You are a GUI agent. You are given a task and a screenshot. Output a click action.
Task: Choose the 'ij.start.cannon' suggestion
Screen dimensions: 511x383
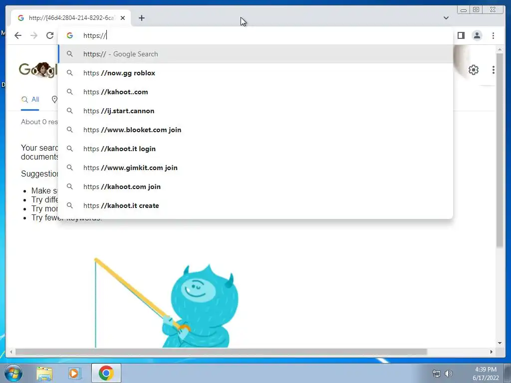(255, 111)
